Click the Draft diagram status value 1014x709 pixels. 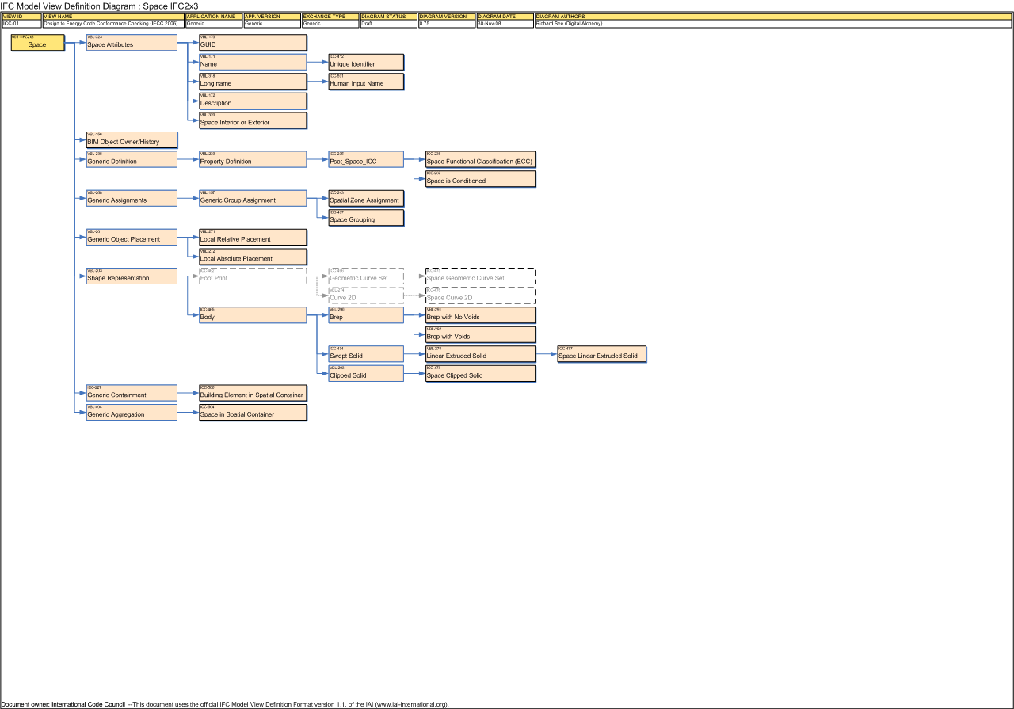pyautogui.click(x=388, y=24)
